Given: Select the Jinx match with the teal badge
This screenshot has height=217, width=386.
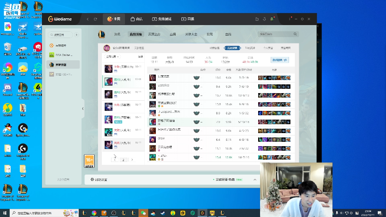Looking at the screenshot, I should click(x=124, y=119).
